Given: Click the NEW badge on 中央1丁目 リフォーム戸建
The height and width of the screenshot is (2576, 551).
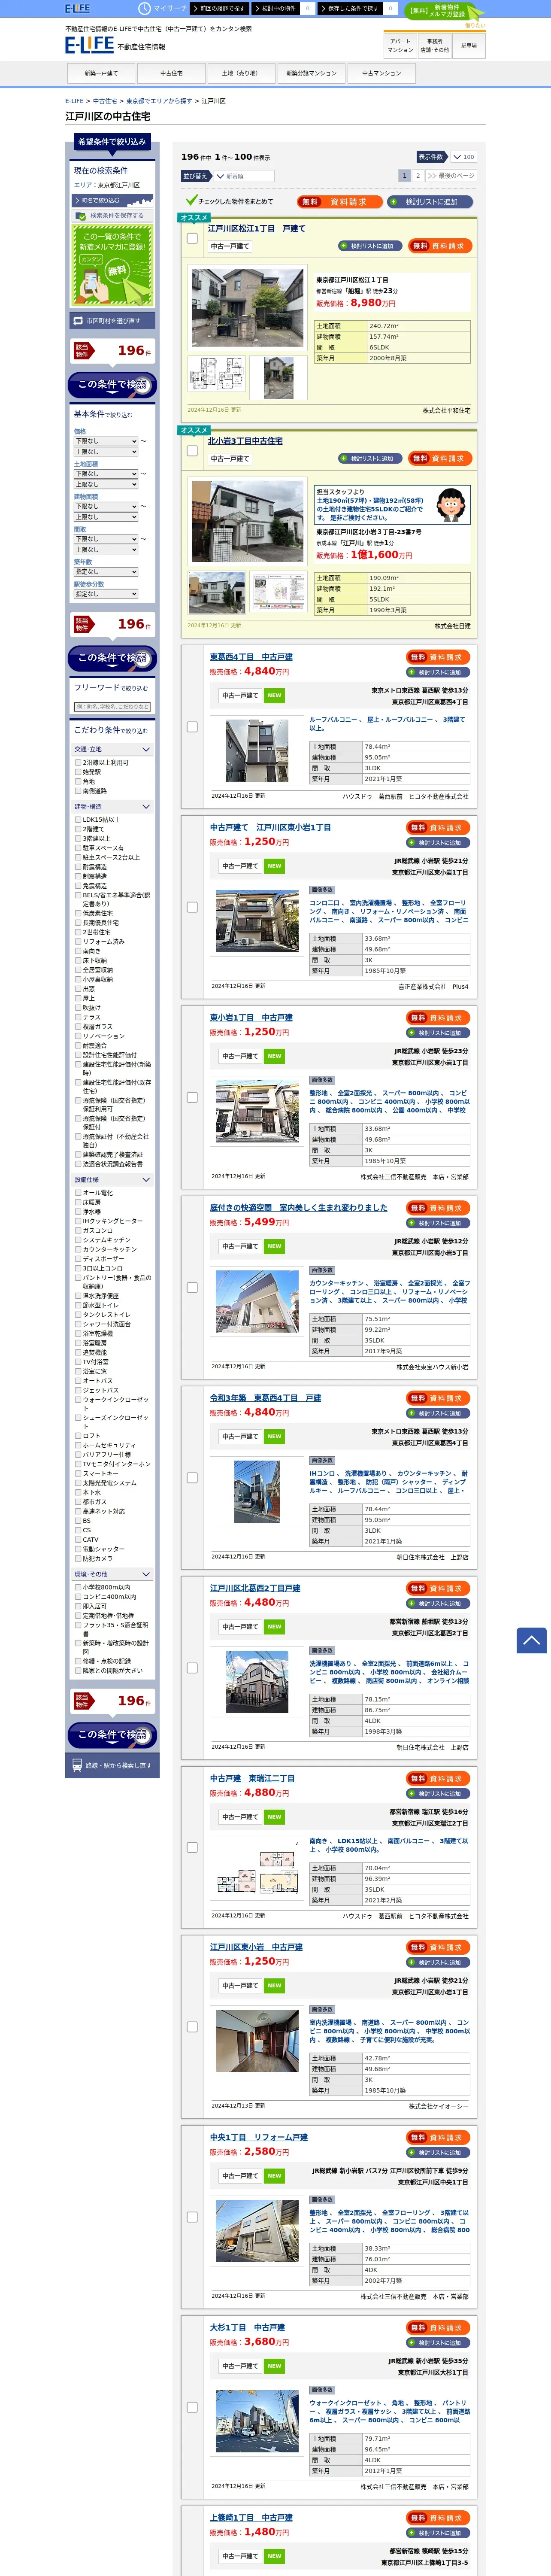Looking at the screenshot, I should point(274,2176).
